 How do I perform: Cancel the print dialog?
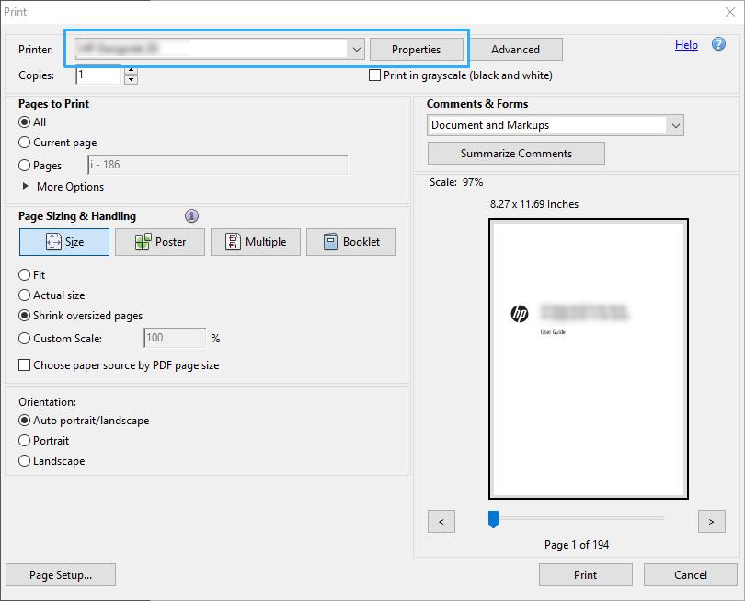click(x=691, y=575)
